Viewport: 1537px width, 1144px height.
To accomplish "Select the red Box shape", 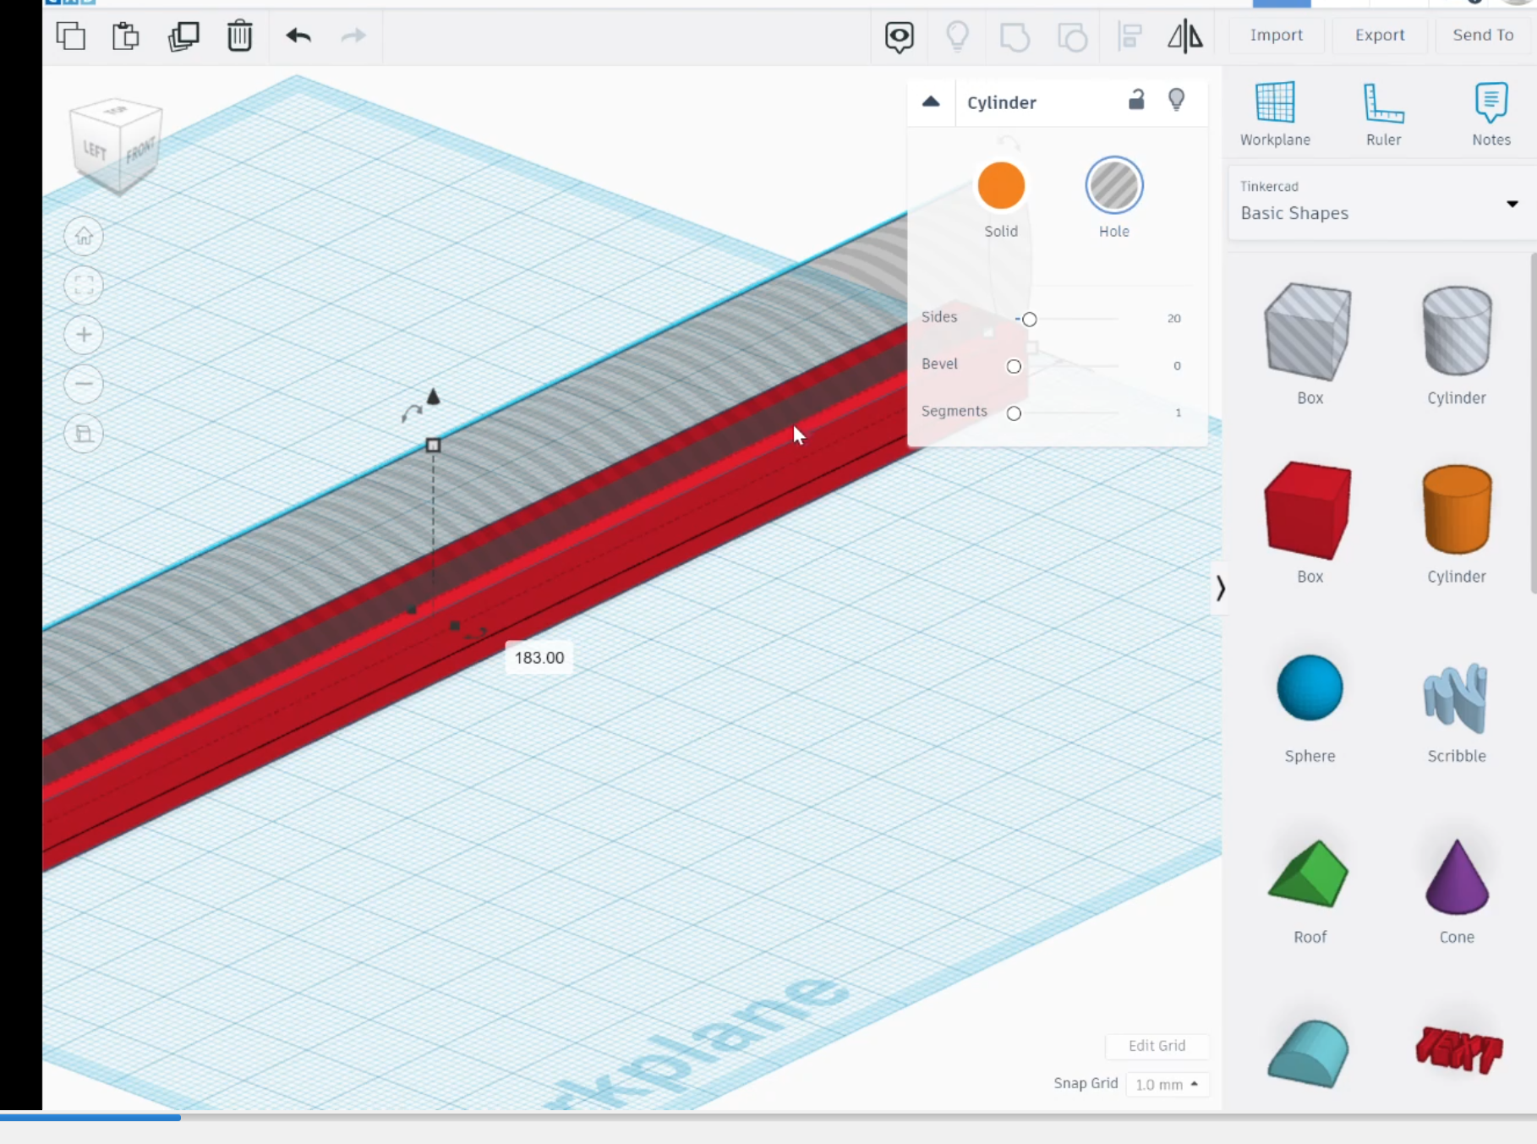I will point(1309,511).
